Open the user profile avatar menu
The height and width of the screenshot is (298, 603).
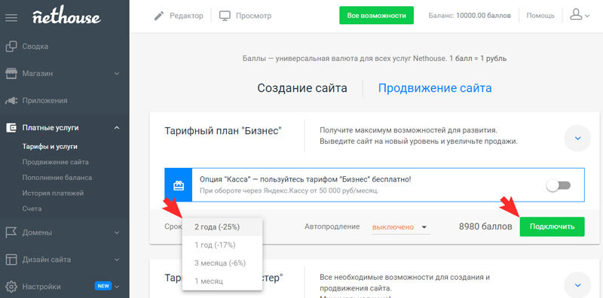[579, 15]
